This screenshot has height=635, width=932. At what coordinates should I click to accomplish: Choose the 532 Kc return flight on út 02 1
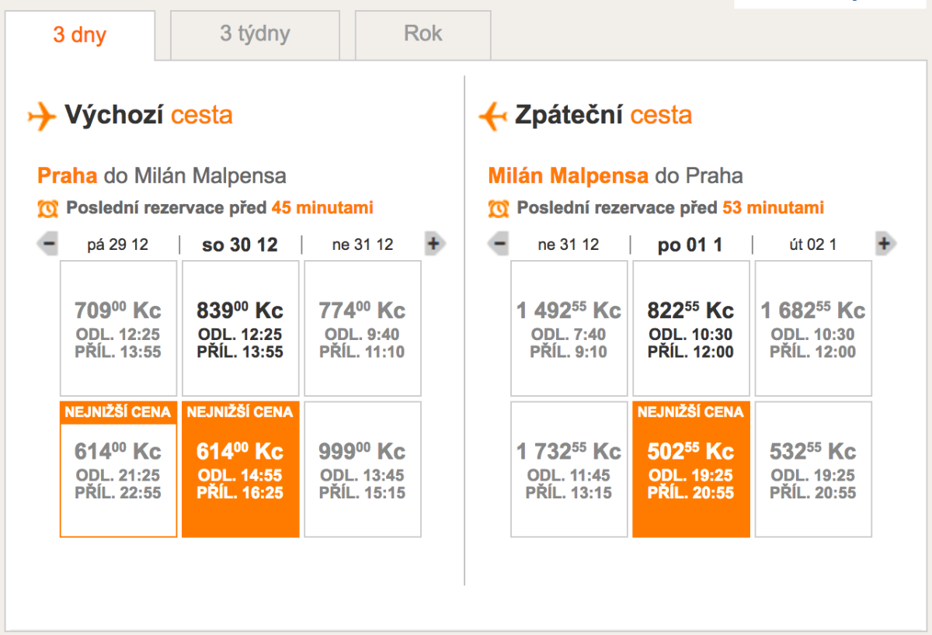[812, 469]
